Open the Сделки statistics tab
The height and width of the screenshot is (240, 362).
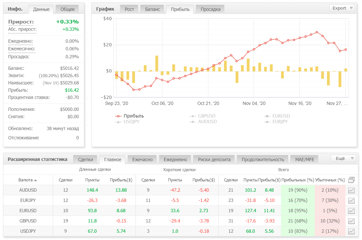tap(85, 160)
